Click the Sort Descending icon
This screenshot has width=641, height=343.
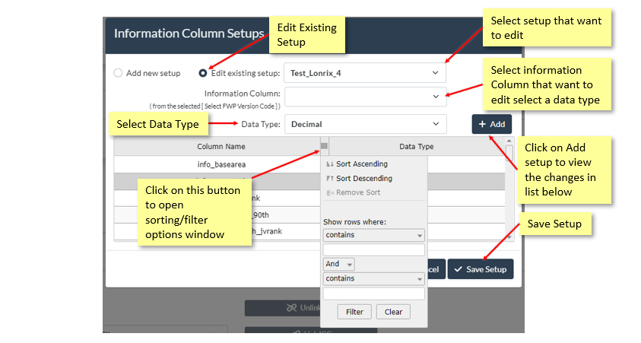[x=330, y=179]
